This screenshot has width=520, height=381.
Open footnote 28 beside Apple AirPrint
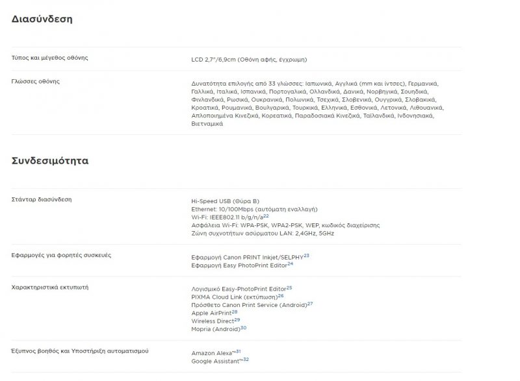pyautogui.click(x=235, y=312)
